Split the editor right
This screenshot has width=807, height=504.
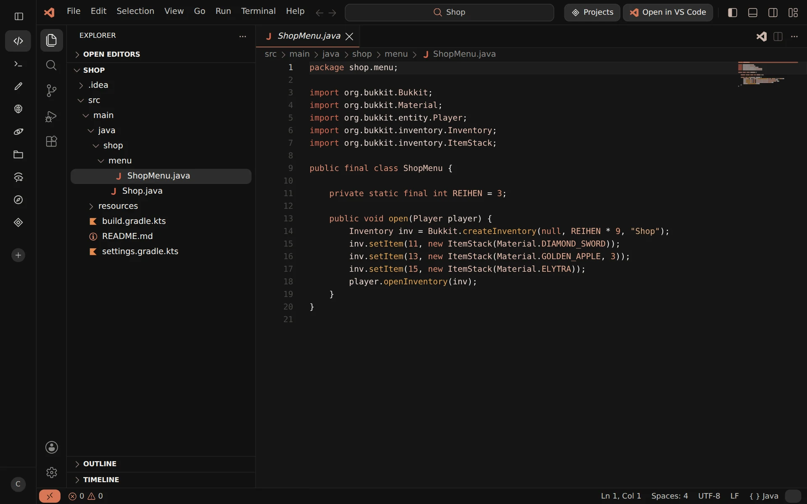click(x=778, y=37)
